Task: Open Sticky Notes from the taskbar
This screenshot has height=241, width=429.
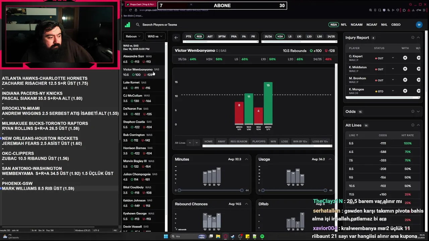Action: pos(247,236)
